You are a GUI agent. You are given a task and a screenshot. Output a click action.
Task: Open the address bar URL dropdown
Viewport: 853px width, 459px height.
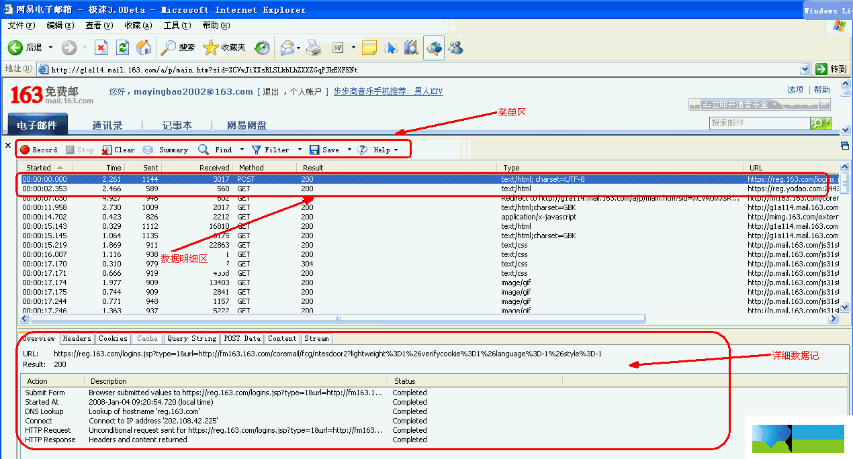pyautogui.click(x=805, y=69)
